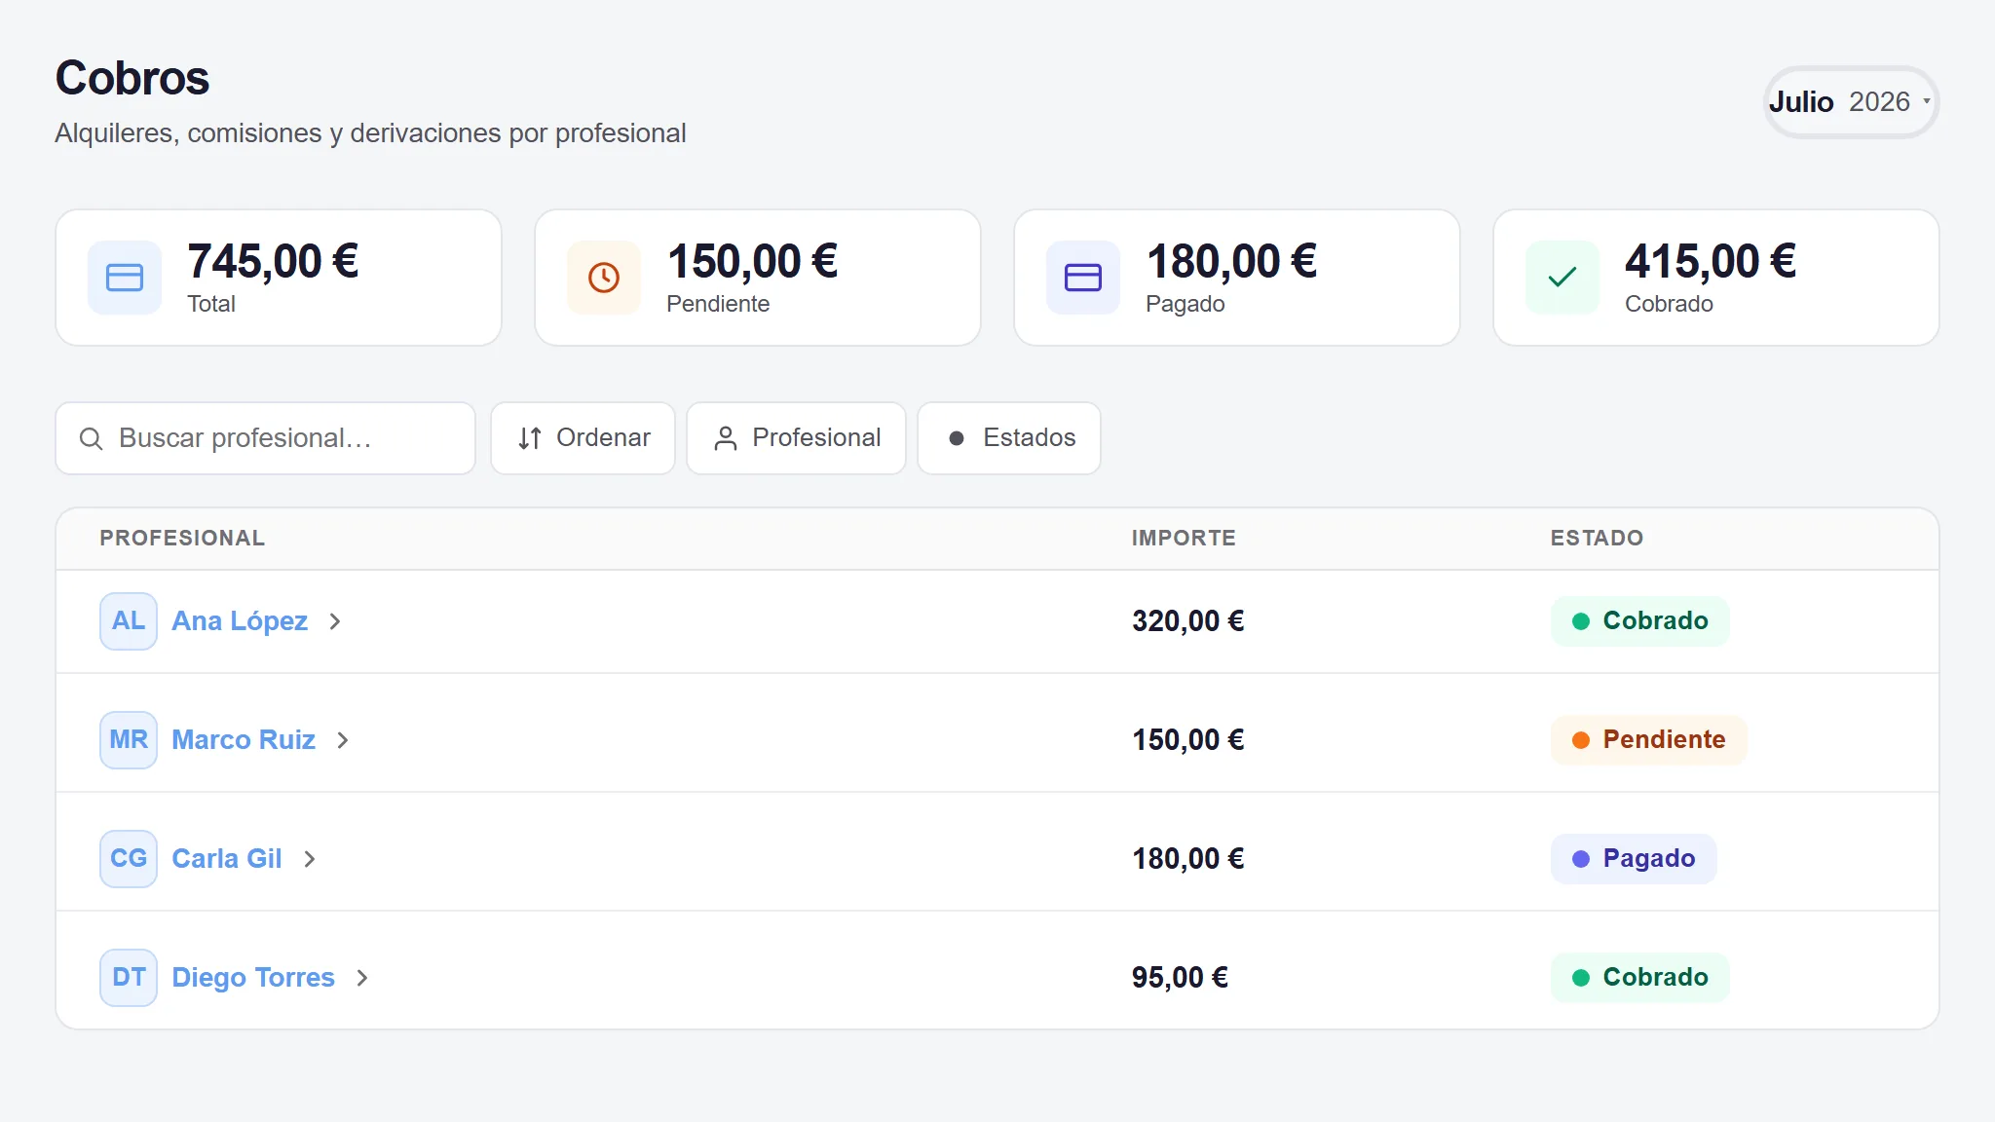Viewport: 1995px width, 1122px height.
Task: Open the Estados status filter
Action: pyautogui.click(x=1009, y=438)
